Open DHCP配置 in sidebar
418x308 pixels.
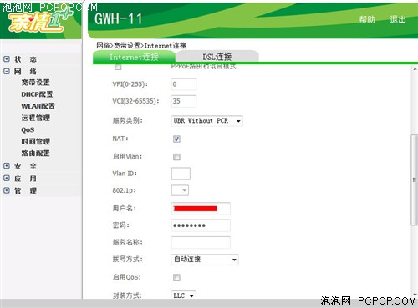[x=37, y=94]
